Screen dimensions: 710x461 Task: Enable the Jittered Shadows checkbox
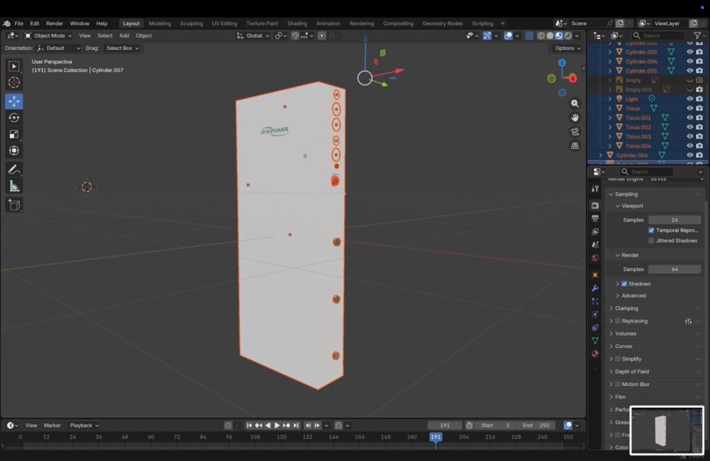coord(651,241)
